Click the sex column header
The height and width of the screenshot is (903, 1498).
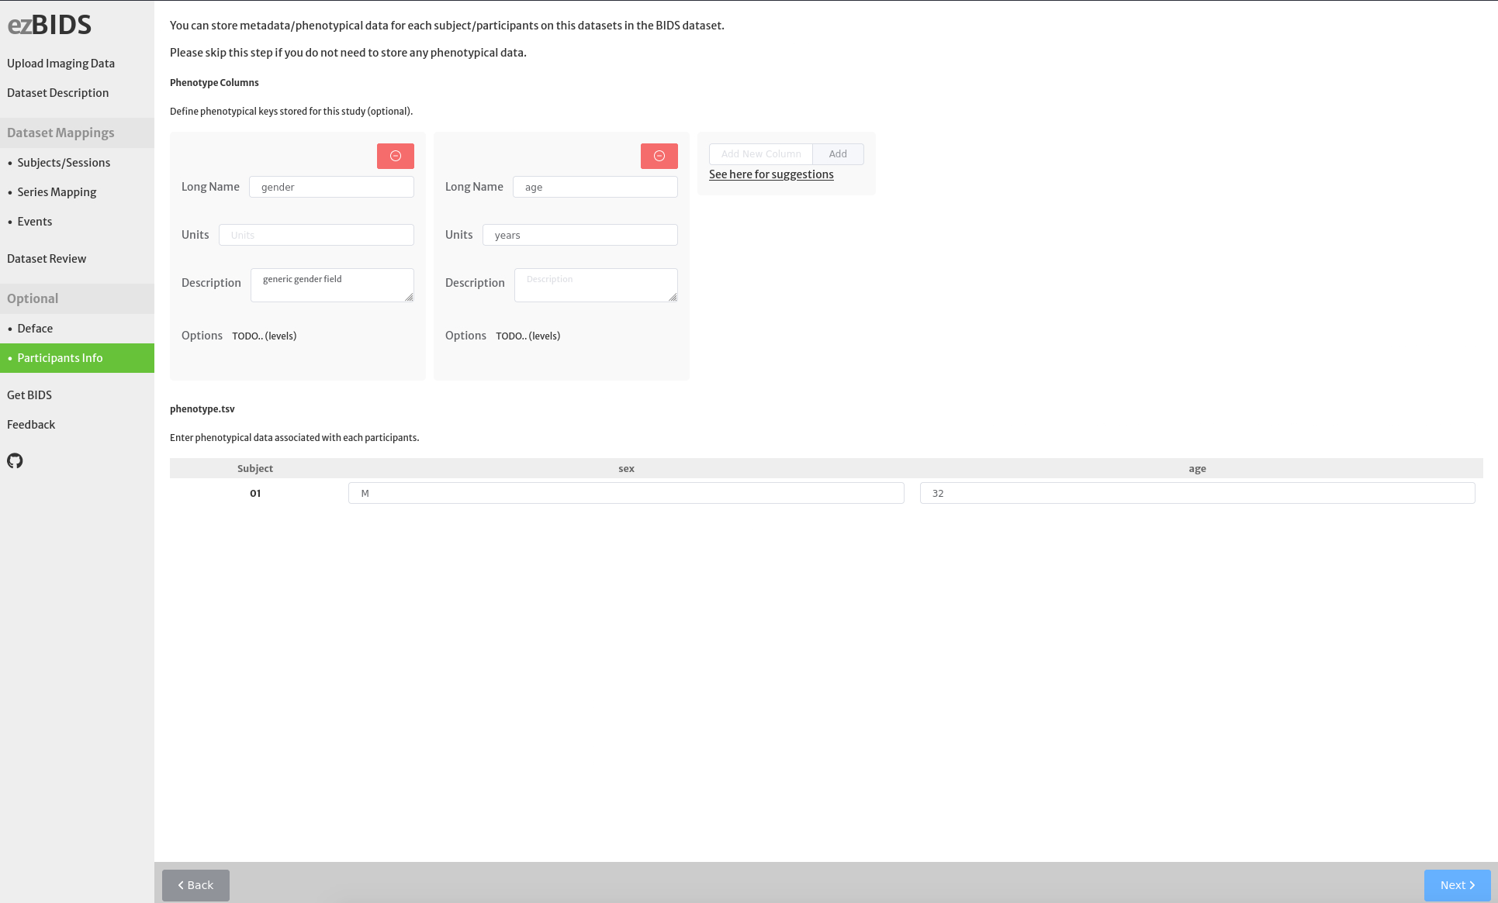[626, 469]
